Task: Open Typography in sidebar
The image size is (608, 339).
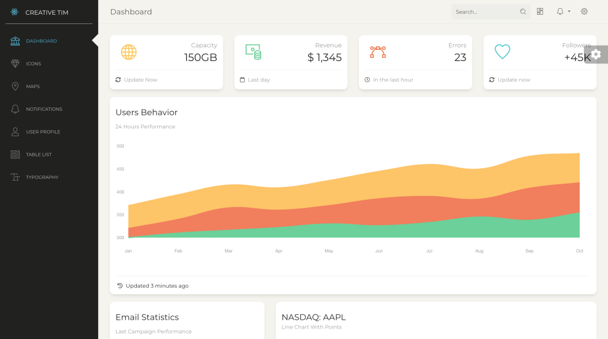Action: 42,178
